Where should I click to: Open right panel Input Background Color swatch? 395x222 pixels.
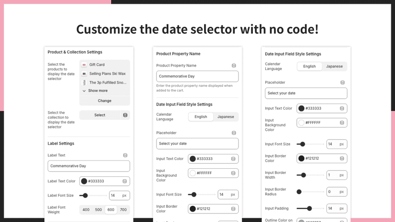301,123
